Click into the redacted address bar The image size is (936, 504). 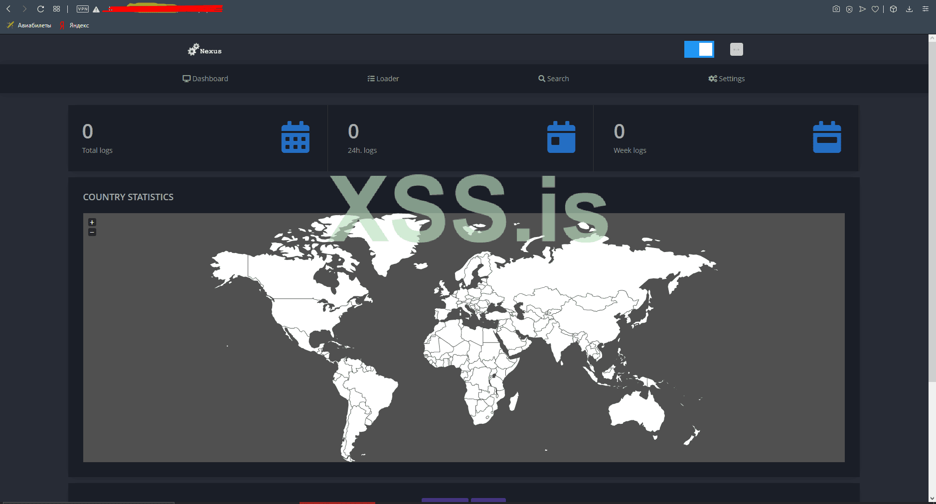162,8
